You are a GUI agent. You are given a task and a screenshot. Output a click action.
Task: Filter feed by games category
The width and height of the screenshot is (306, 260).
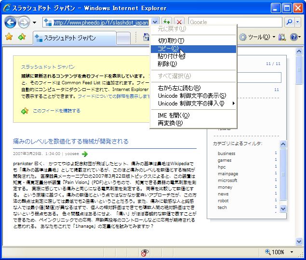(225, 160)
